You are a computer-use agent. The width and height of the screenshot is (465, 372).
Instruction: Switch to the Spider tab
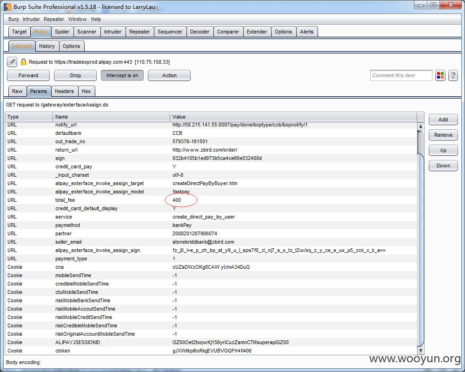(62, 32)
